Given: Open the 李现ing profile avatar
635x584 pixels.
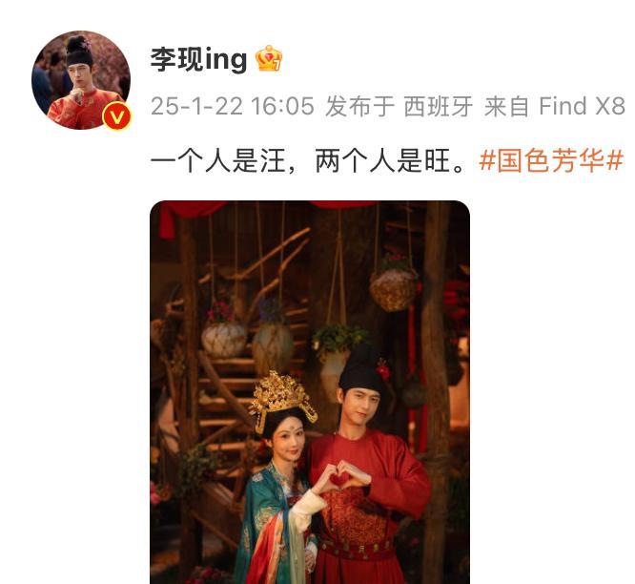Looking at the screenshot, I should (x=81, y=80).
